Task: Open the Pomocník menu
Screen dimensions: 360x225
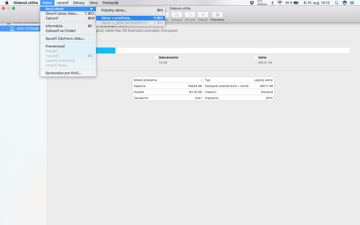Action: (110, 3)
